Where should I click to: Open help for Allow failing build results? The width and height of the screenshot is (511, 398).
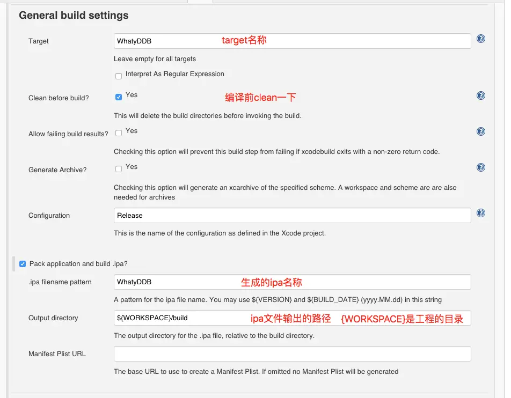point(481,131)
